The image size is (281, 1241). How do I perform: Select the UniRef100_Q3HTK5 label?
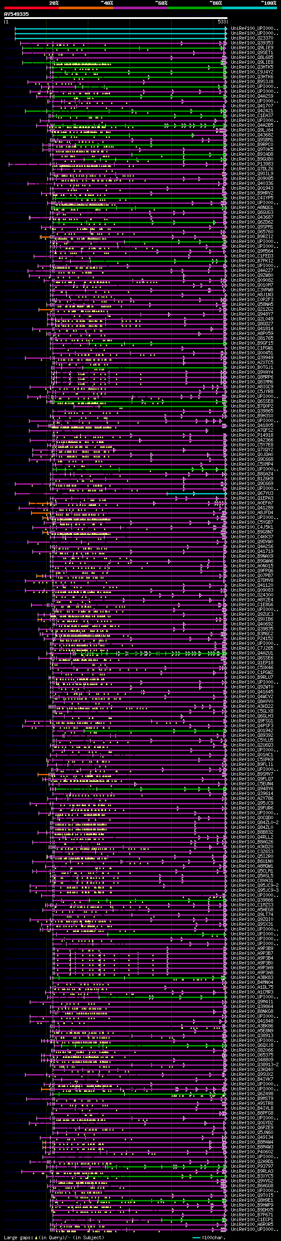(252, 67)
